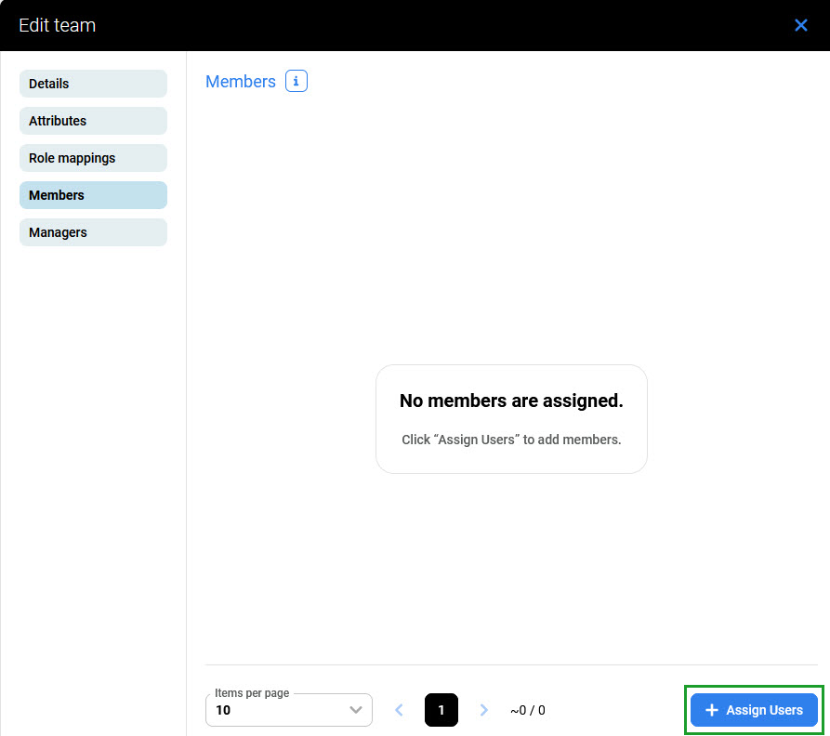
Task: Expand the Items per page chevron
Action: pyautogui.click(x=355, y=710)
